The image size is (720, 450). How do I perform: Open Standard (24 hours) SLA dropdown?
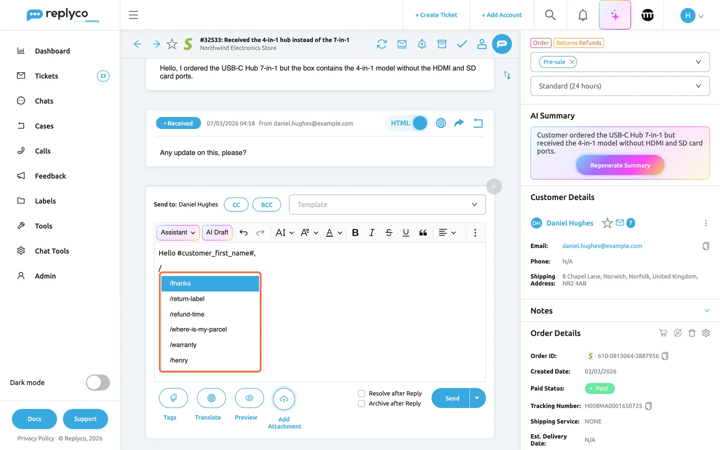620,86
